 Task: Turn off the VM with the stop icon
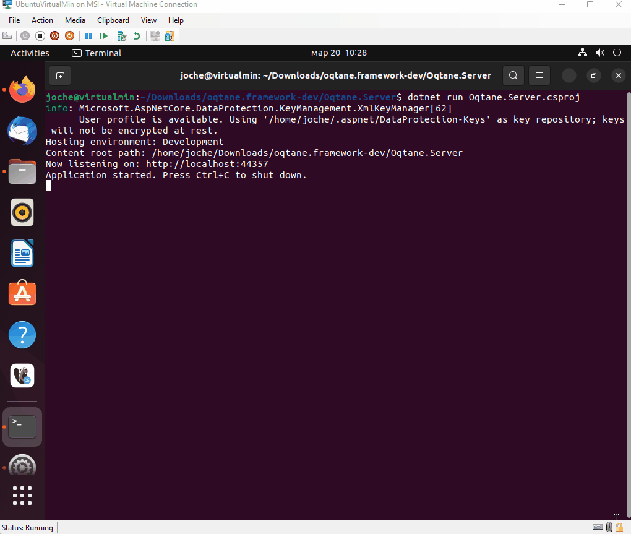coord(40,36)
